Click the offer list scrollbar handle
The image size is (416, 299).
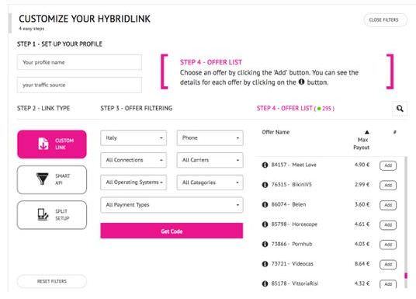tap(406, 276)
